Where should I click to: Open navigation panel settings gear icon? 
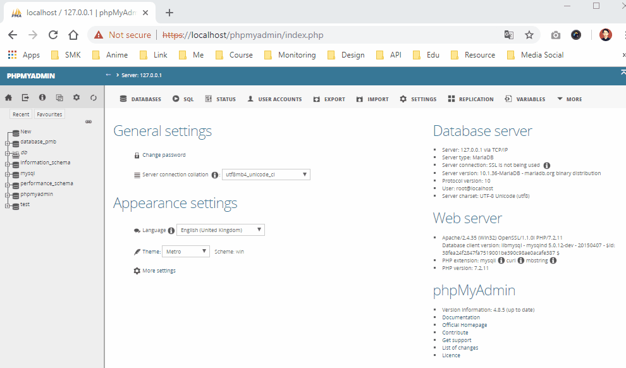tap(77, 97)
